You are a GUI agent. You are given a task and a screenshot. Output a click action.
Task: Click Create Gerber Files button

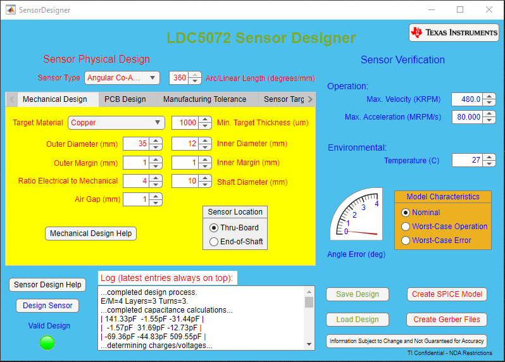447,320
